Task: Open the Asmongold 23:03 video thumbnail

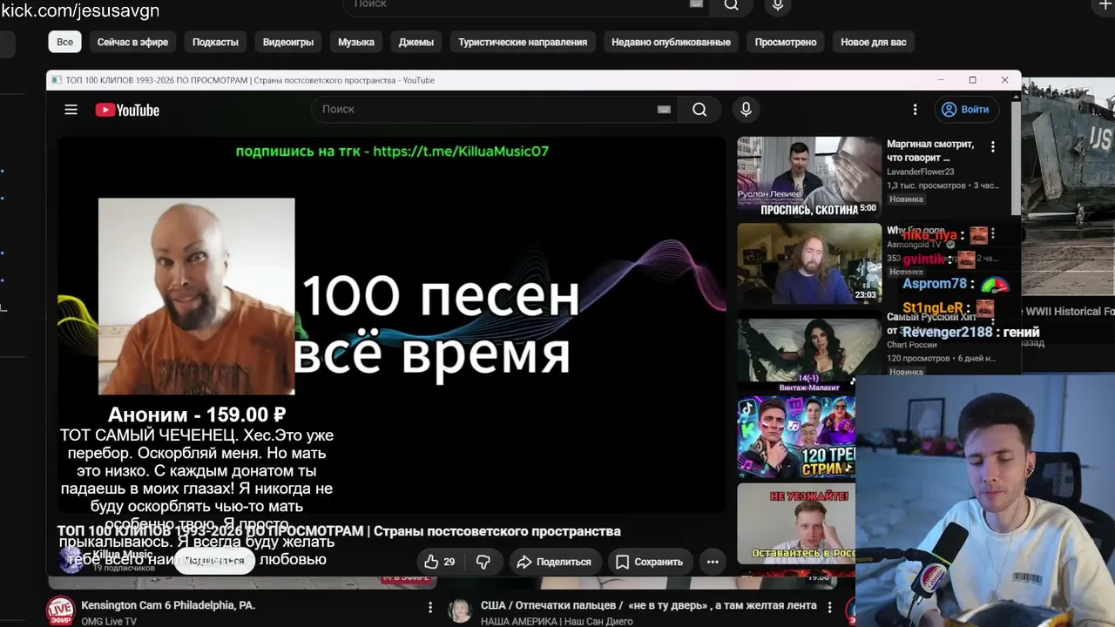Action: [809, 264]
